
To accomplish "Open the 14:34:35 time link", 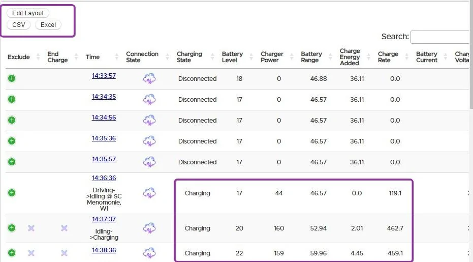I will pyautogui.click(x=104, y=96).
